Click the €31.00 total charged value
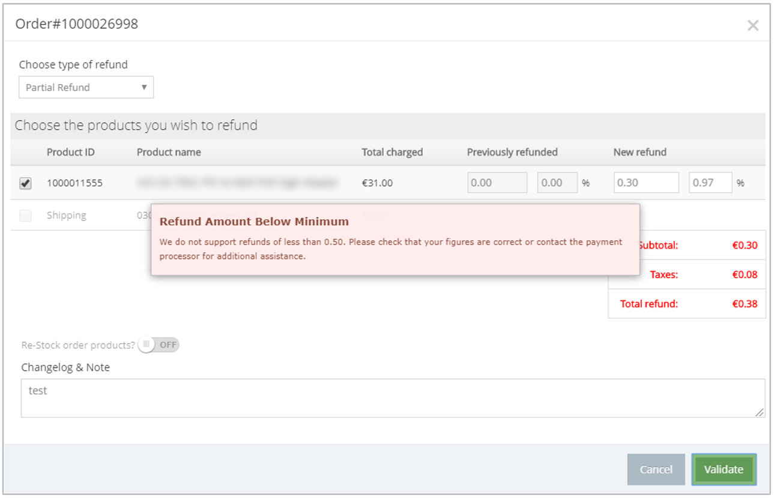The height and width of the screenshot is (498, 774). pos(377,183)
